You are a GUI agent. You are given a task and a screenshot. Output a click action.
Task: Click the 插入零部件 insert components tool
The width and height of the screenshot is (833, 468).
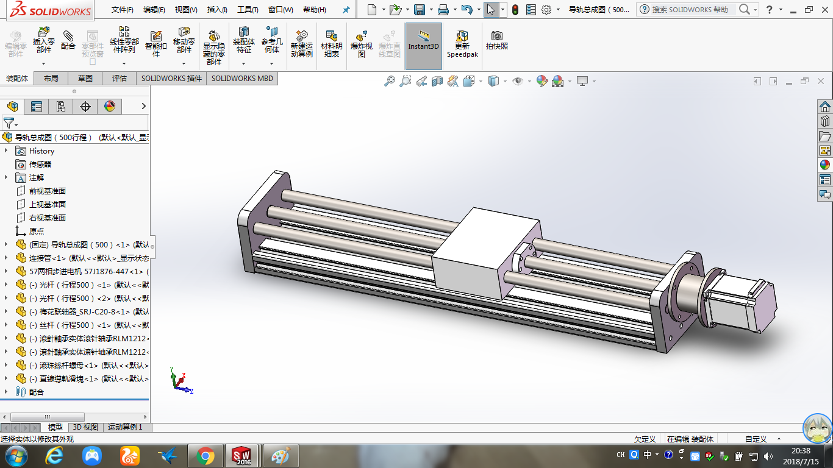(x=43, y=40)
